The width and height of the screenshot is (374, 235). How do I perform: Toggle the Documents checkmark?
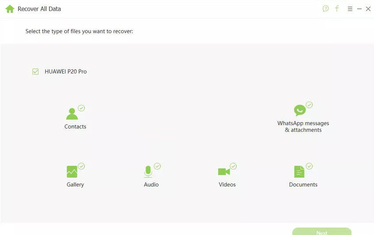[x=309, y=166]
